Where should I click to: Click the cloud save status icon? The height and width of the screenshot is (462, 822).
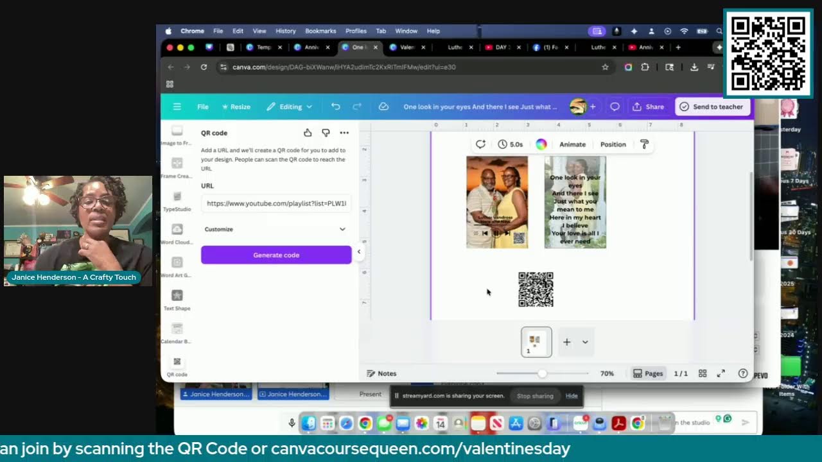click(x=383, y=107)
